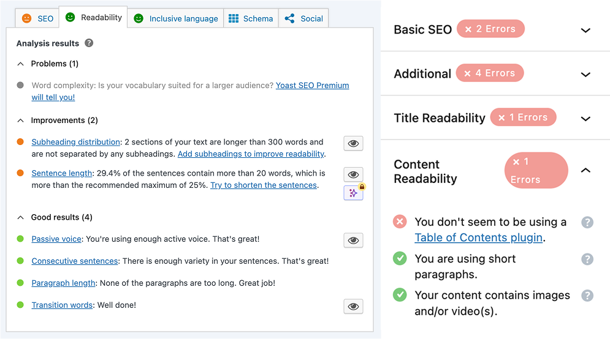Expand the Basic SEO panel chevron
This screenshot has height=339, width=610.
coord(585,30)
